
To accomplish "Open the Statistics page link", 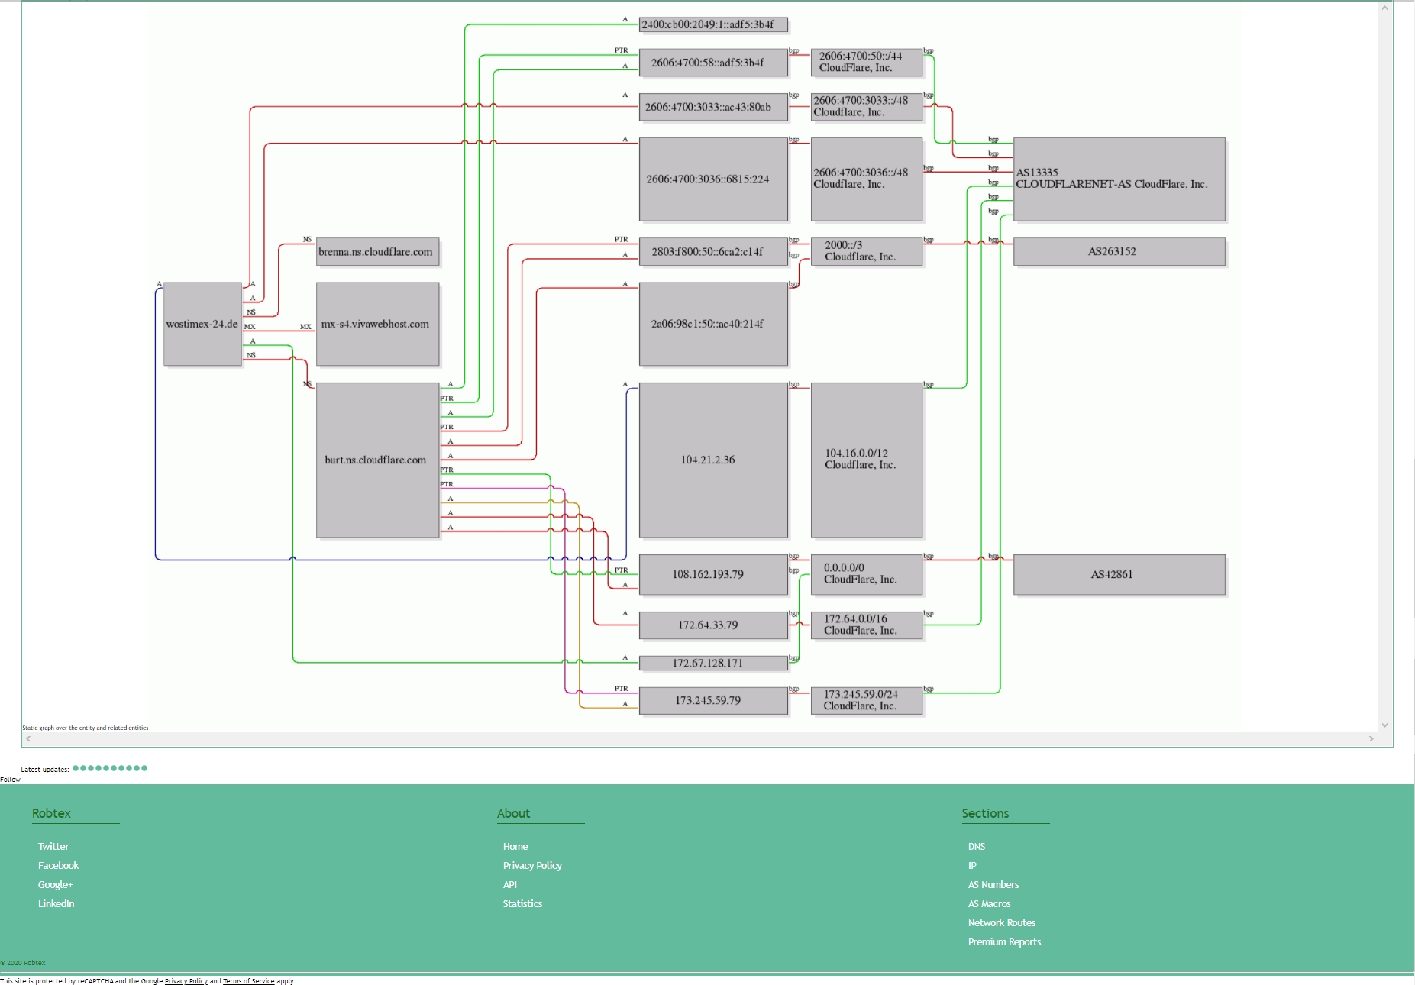I will tap(522, 903).
